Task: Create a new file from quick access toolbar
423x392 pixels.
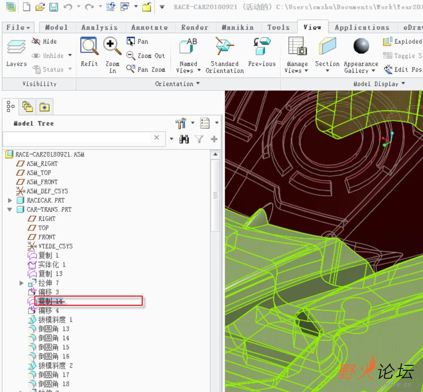Action: [x=27, y=6]
